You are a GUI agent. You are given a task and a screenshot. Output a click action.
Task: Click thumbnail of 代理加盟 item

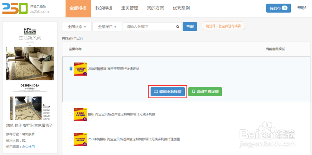[80, 139]
